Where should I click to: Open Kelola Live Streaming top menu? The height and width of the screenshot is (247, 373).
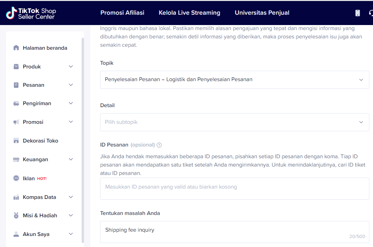pyautogui.click(x=189, y=13)
